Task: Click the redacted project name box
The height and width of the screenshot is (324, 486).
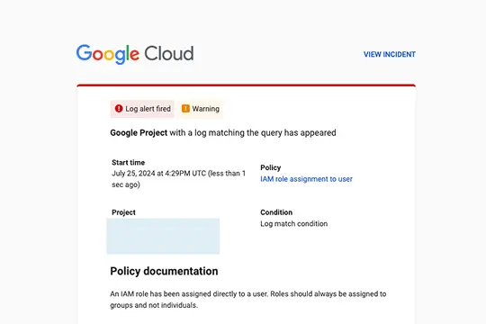Action: point(163,237)
